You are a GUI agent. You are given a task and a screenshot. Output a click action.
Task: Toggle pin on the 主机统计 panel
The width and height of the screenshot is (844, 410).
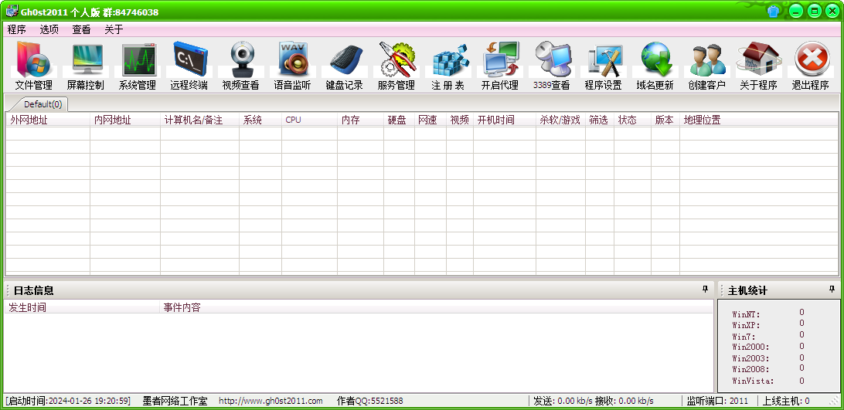click(832, 290)
